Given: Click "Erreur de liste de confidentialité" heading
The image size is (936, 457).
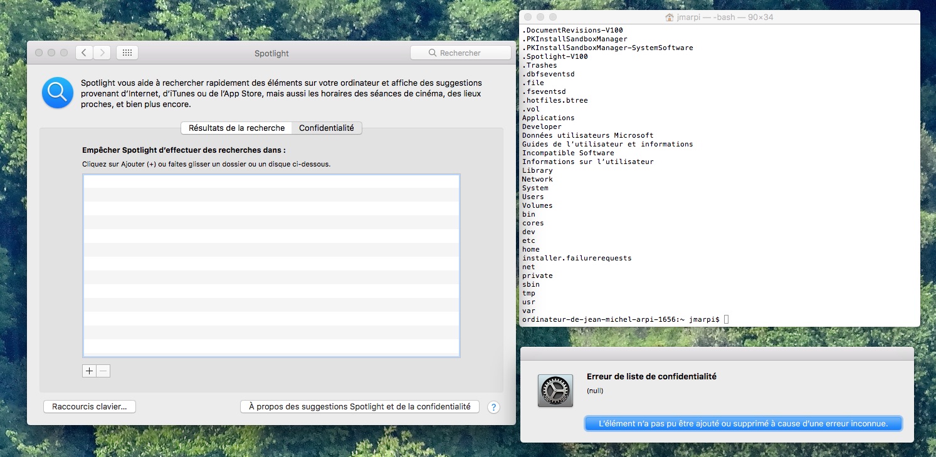Looking at the screenshot, I should (651, 377).
